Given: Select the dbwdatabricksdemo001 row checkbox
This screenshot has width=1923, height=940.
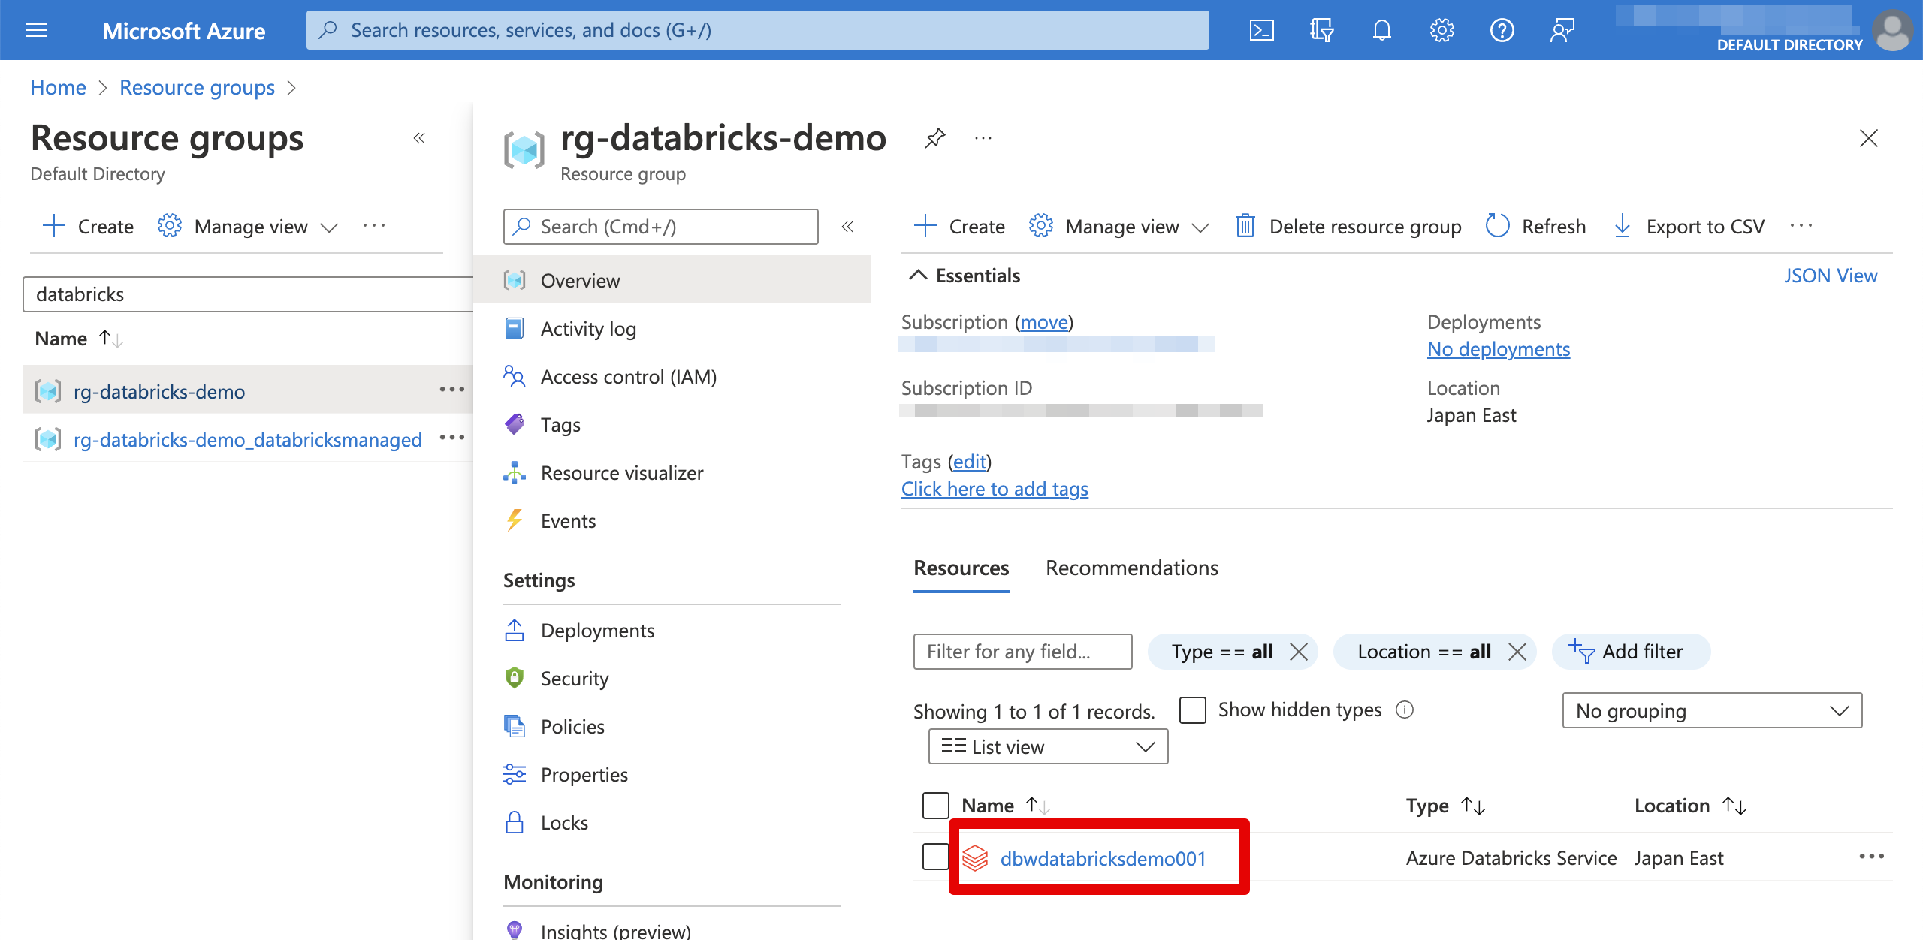Looking at the screenshot, I should (934, 857).
